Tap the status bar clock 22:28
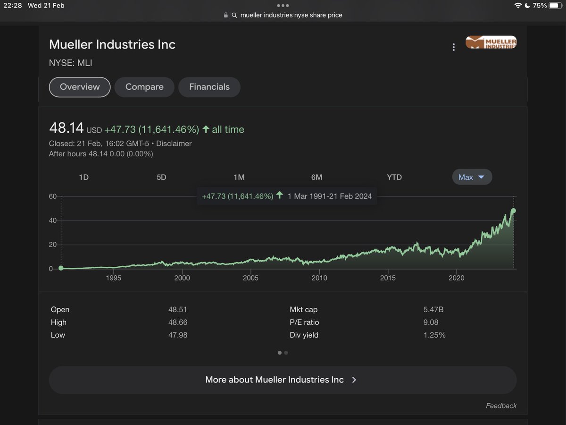This screenshot has height=425, width=566. [x=13, y=6]
